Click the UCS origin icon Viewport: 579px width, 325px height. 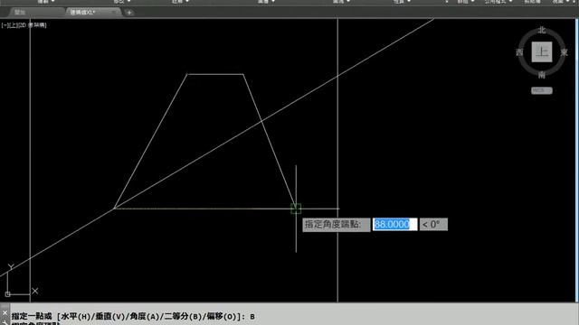8,294
